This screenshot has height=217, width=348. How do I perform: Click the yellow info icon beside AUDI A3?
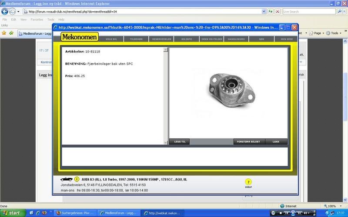tap(77, 179)
